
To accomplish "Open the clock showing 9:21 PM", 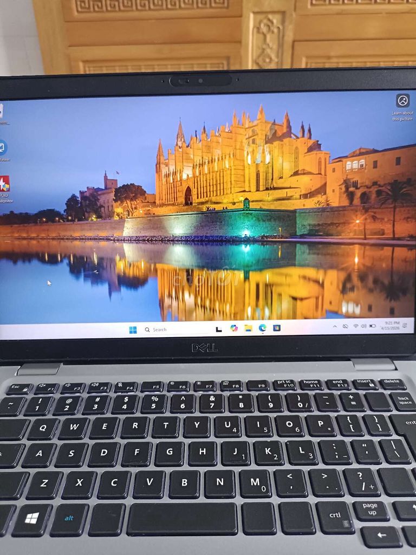I will tap(390, 325).
